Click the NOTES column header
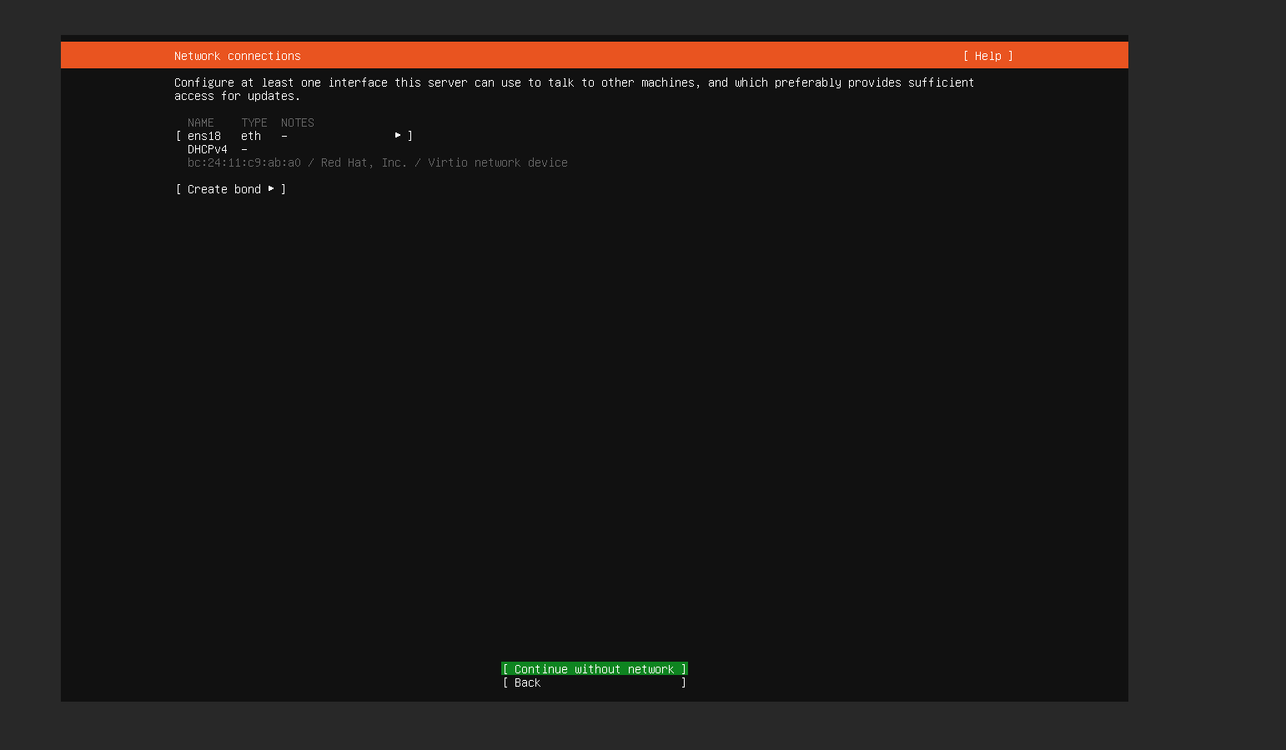The width and height of the screenshot is (1286, 750). (x=298, y=122)
